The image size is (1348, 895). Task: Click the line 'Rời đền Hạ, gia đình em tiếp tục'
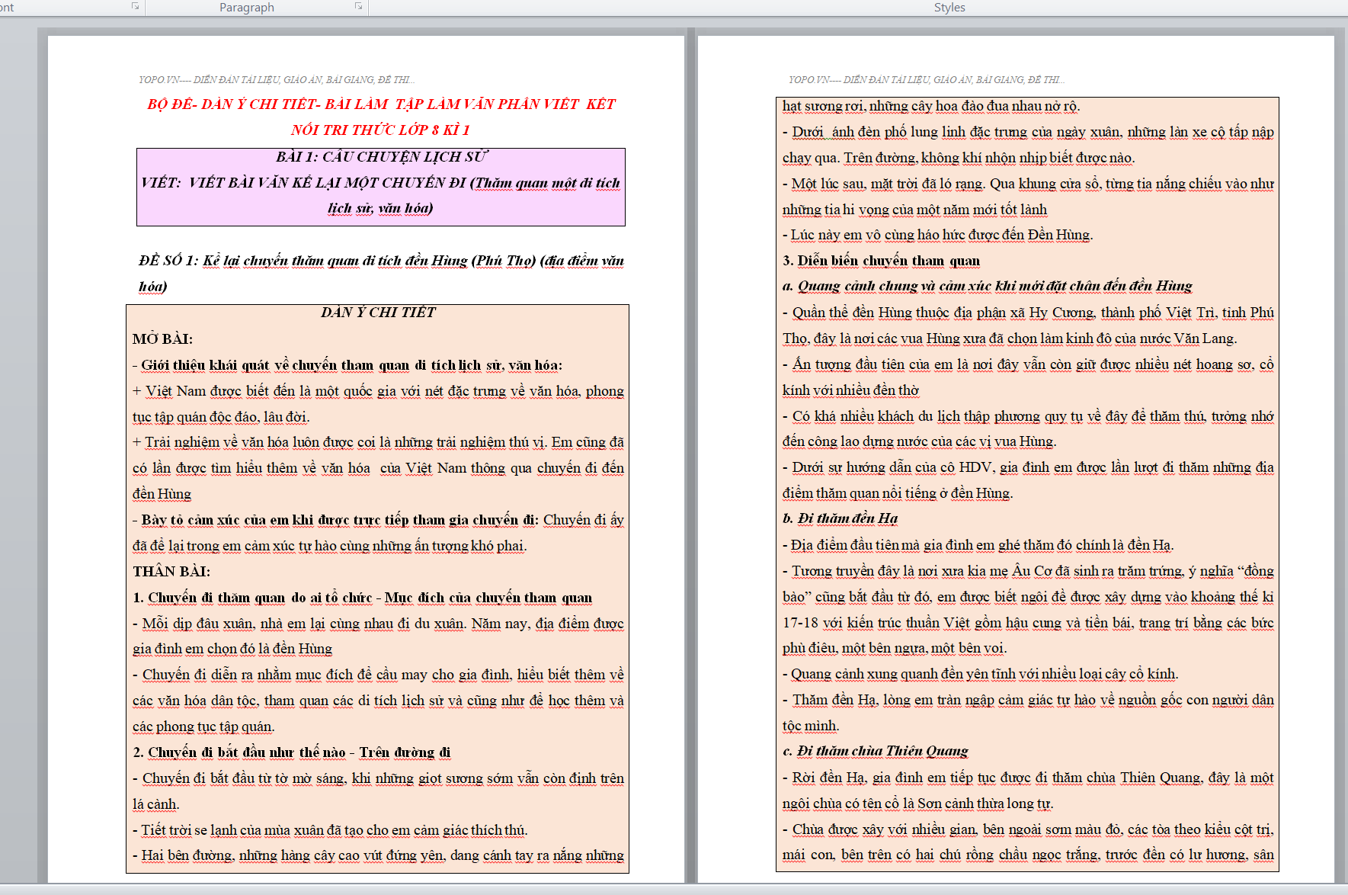pyautogui.click(x=1028, y=778)
